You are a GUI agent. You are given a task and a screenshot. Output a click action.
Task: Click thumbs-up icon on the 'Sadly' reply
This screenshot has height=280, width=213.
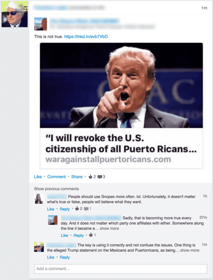point(91,235)
